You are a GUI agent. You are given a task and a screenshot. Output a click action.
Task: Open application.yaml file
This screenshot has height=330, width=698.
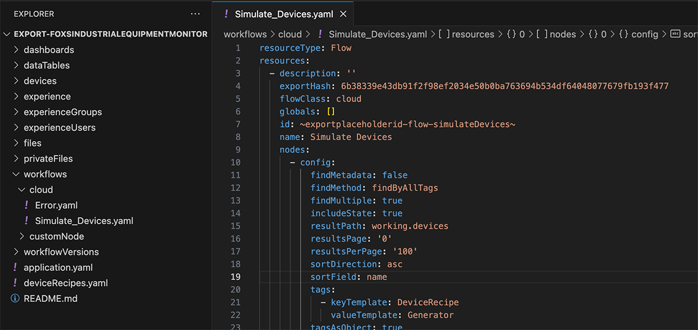point(58,267)
